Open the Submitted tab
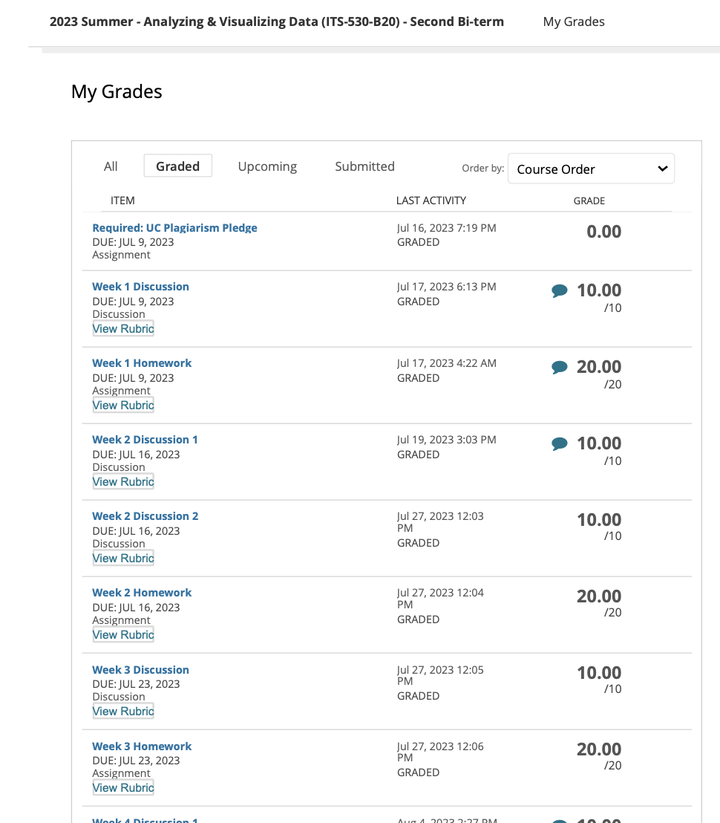 (364, 166)
